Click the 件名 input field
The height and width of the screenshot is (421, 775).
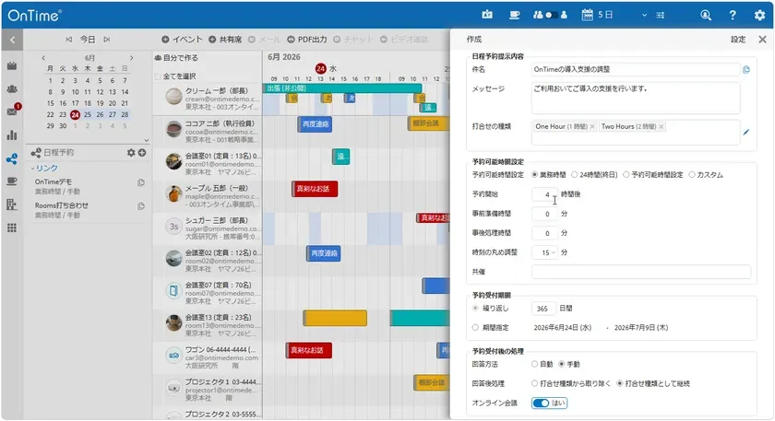636,70
